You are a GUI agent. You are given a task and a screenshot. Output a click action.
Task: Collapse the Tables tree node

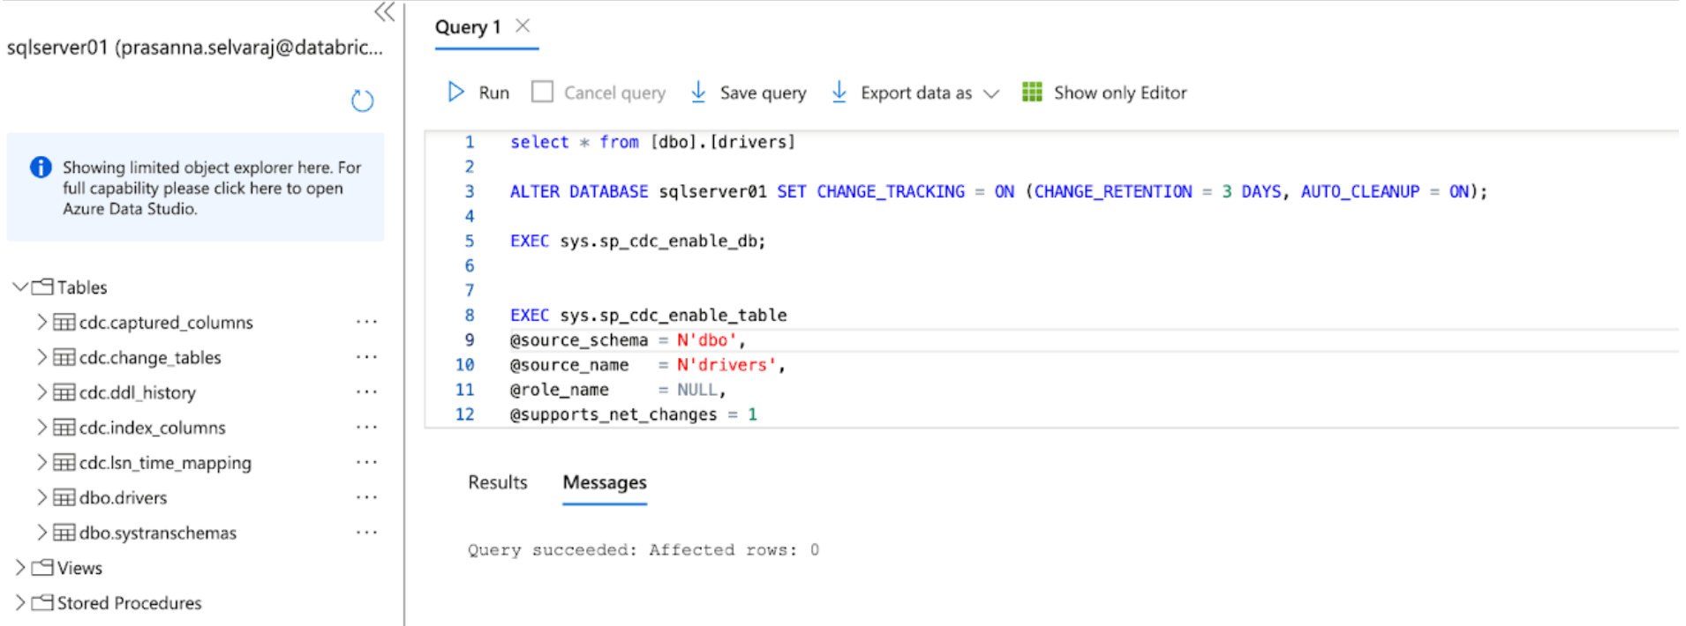(19, 287)
